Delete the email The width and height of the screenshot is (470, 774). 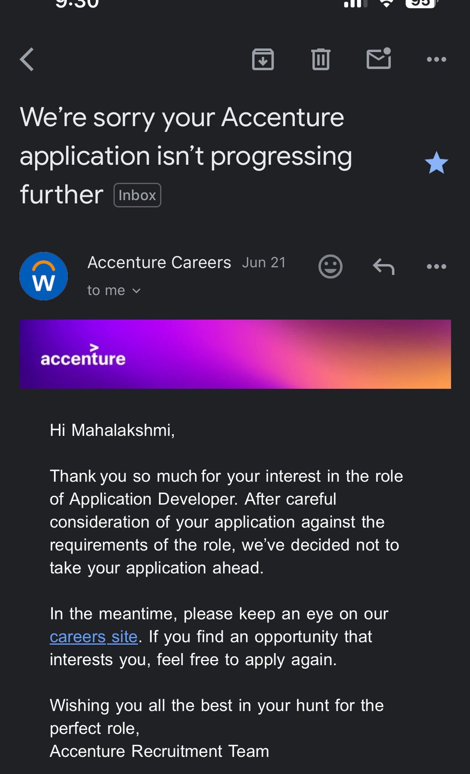coord(320,59)
